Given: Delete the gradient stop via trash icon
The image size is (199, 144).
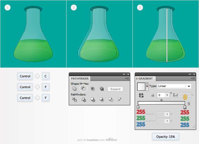Looking at the screenshot, I should [189, 104].
